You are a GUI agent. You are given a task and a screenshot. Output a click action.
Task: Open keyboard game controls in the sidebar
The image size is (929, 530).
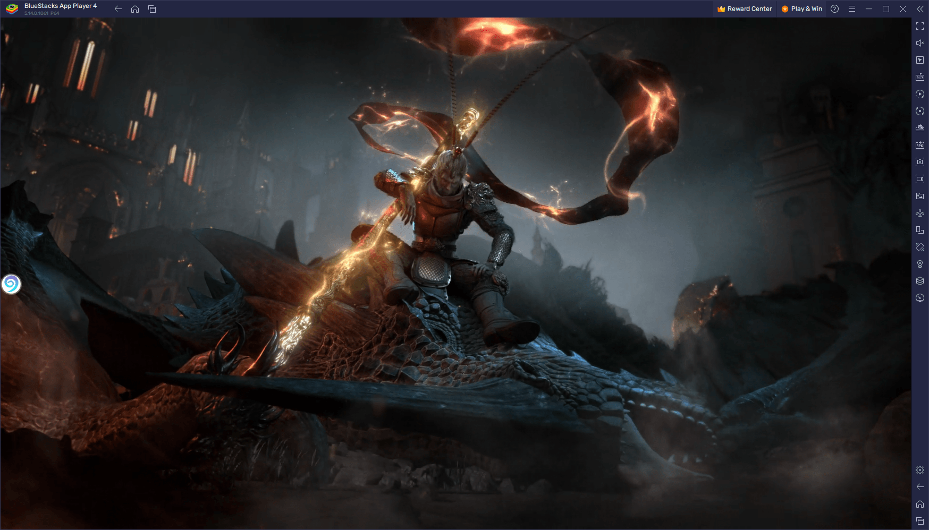(920, 77)
